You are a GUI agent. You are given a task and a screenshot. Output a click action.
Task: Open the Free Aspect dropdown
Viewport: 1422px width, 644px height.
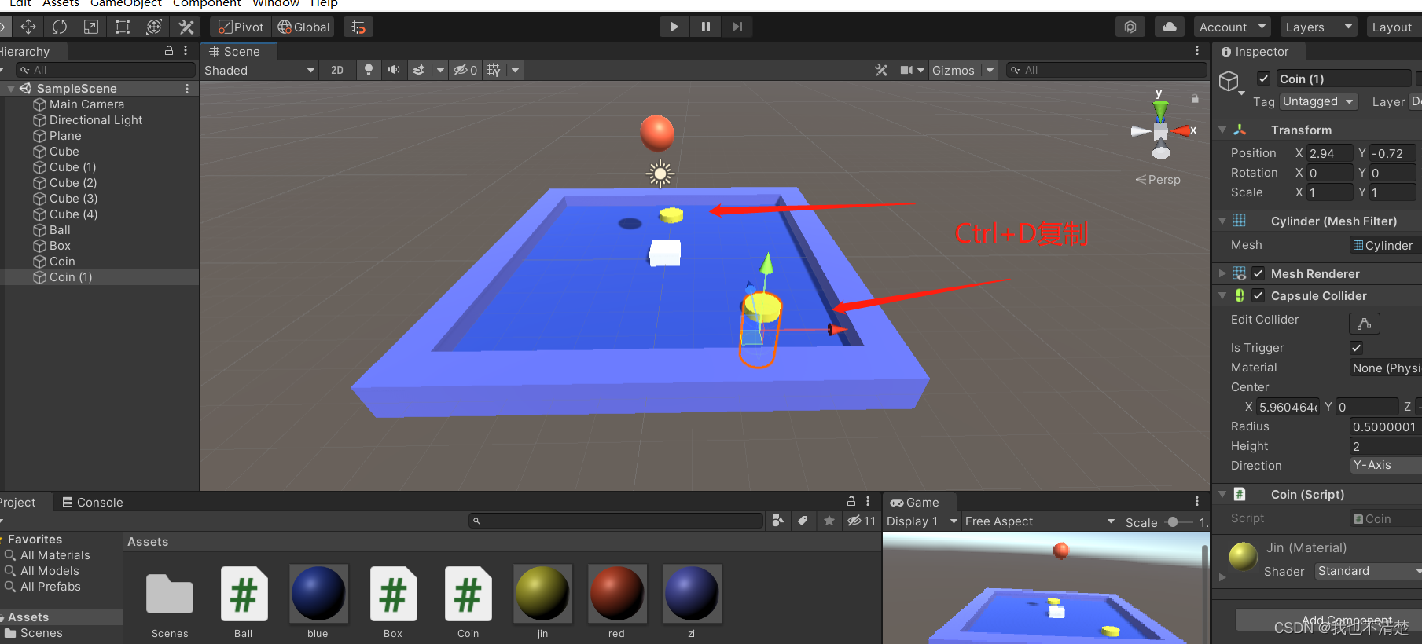pos(1039,521)
